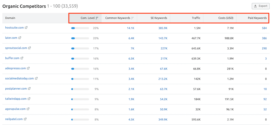Open external link icon next to hootsuite.com
This screenshot has height=125, width=271.
(x=26, y=28)
